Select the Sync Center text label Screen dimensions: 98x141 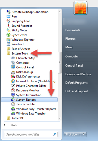19,35
